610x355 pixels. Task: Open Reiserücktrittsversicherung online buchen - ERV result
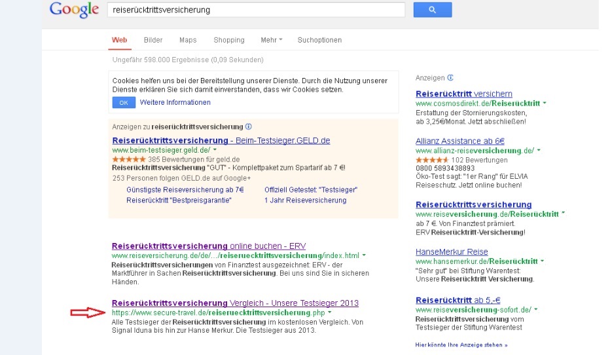[x=209, y=246]
